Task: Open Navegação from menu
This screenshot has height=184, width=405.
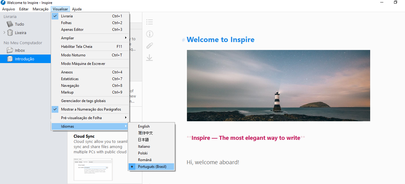Action: [x=90, y=86]
